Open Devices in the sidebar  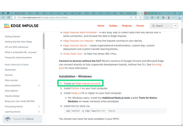point(9,75)
